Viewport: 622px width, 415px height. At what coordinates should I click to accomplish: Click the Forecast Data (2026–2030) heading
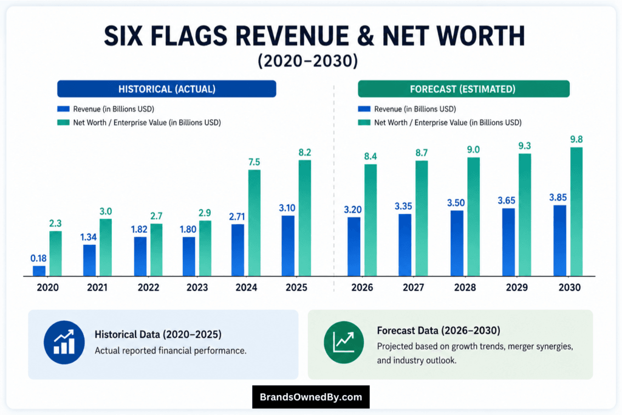point(439,330)
